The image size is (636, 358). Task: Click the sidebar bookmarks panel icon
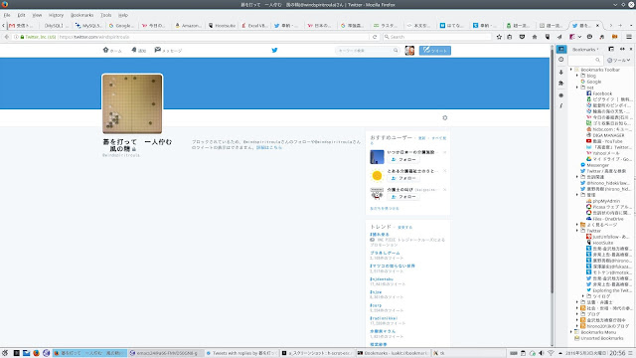pos(560,49)
